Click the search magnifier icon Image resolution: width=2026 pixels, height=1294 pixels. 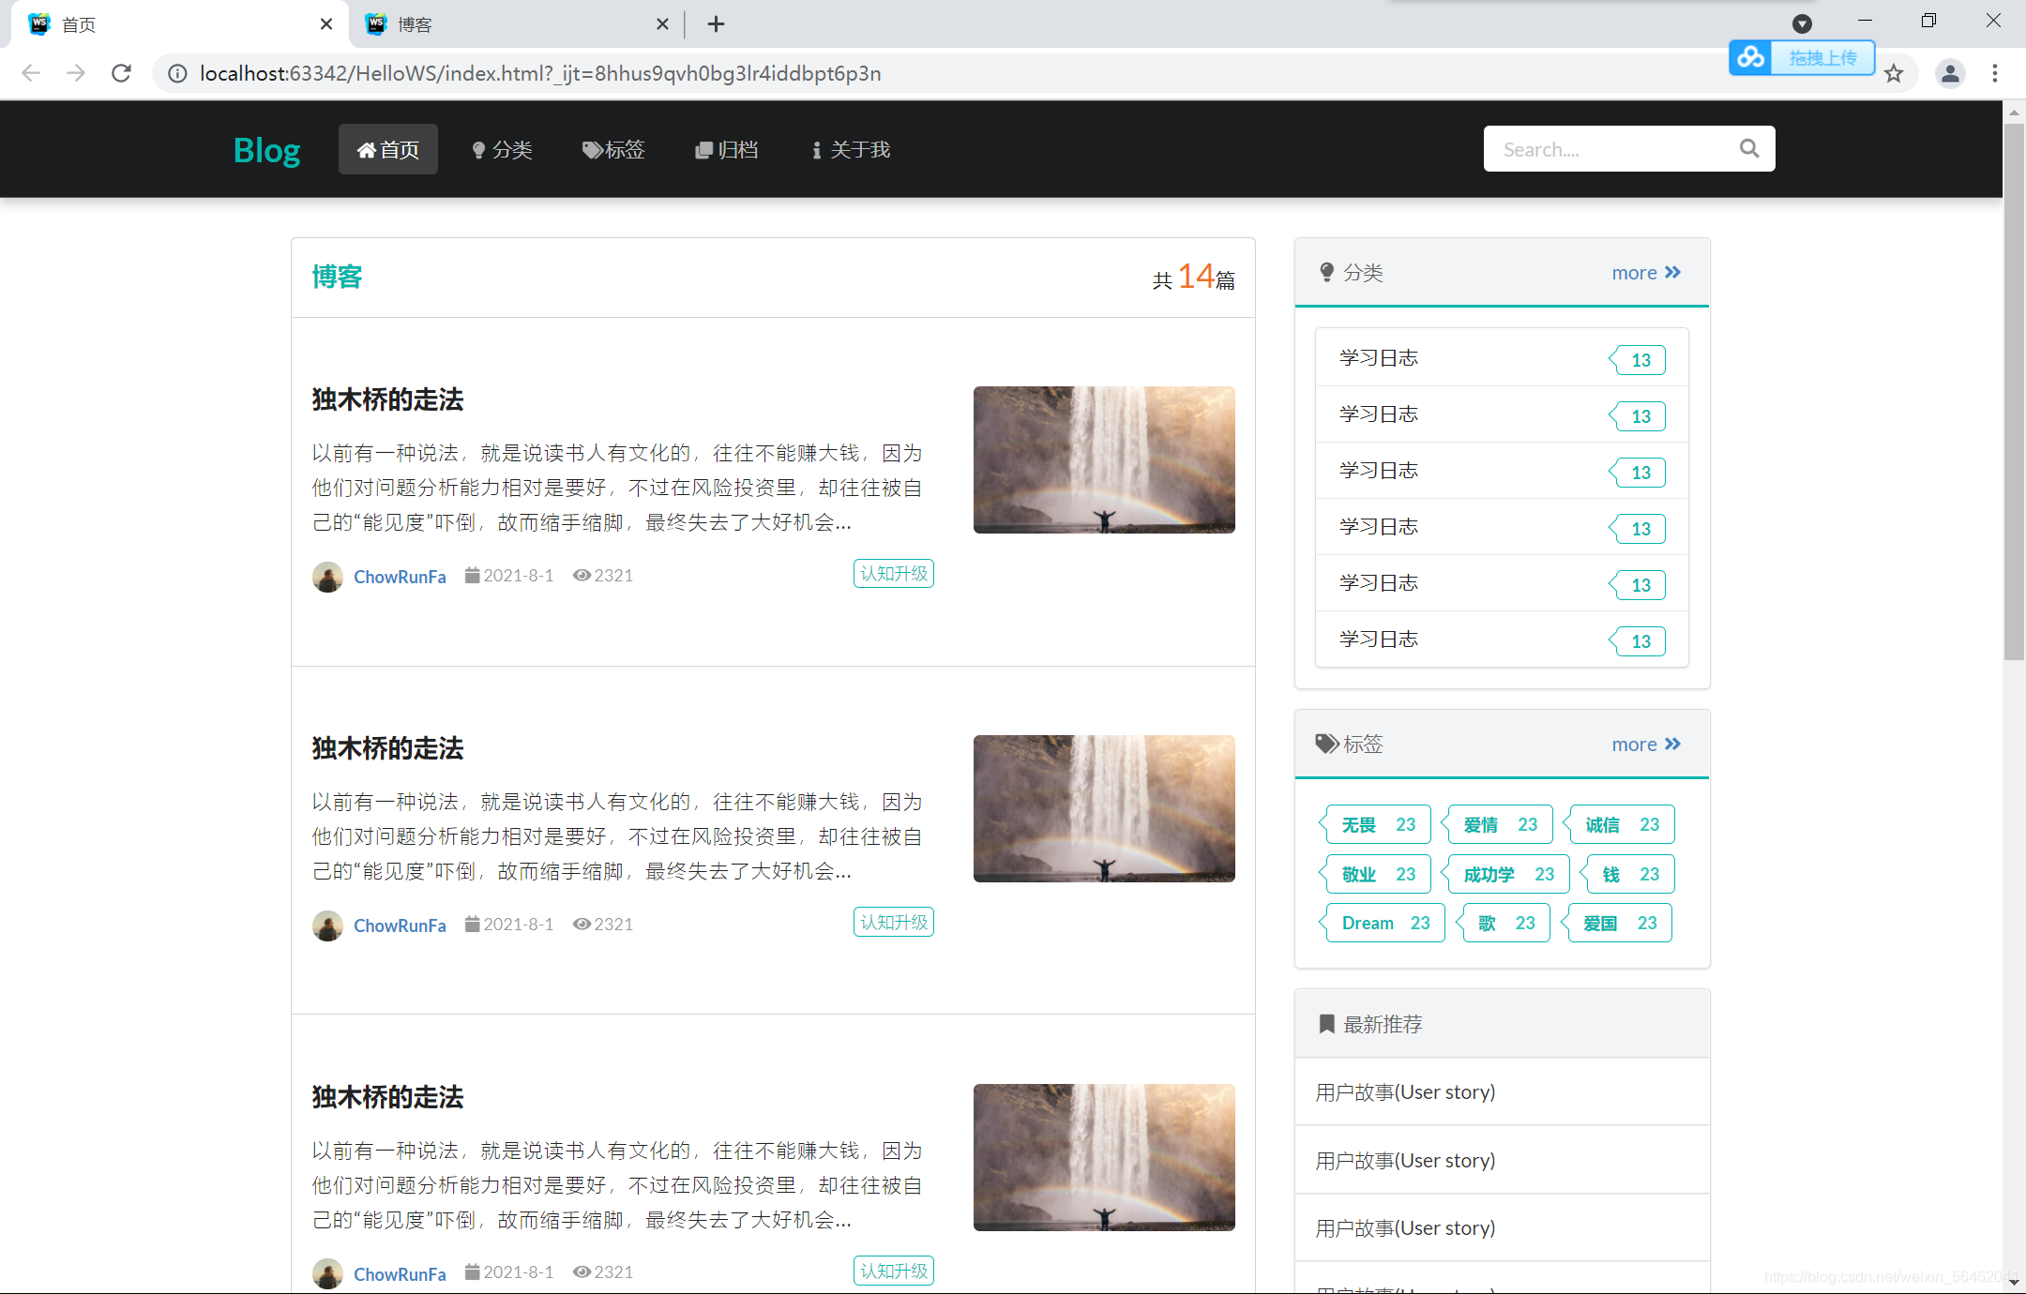coord(1748,148)
